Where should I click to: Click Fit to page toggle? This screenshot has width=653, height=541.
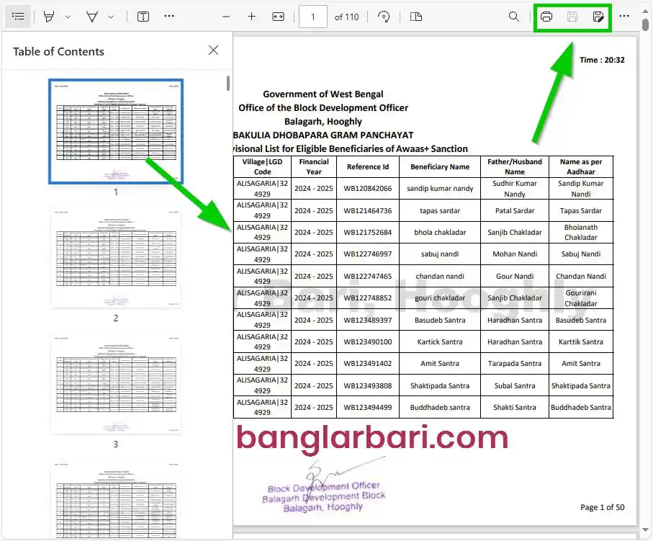tap(277, 16)
